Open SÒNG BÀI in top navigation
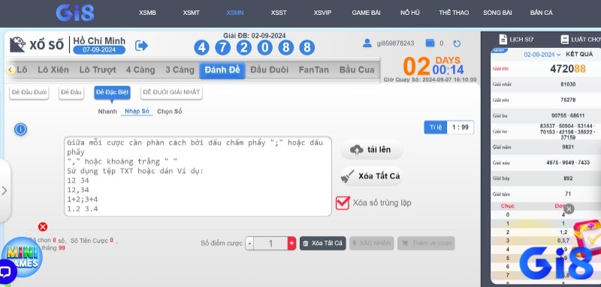 (x=497, y=13)
